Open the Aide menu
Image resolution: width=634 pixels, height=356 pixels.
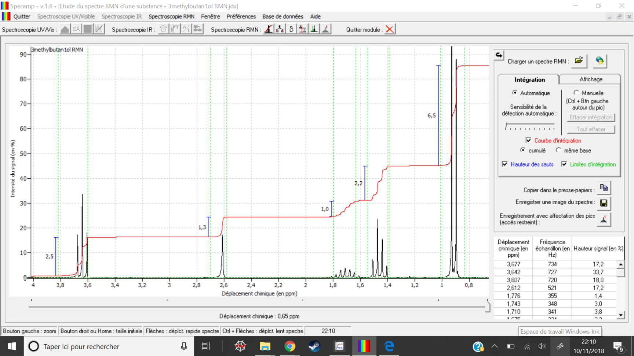pos(316,16)
